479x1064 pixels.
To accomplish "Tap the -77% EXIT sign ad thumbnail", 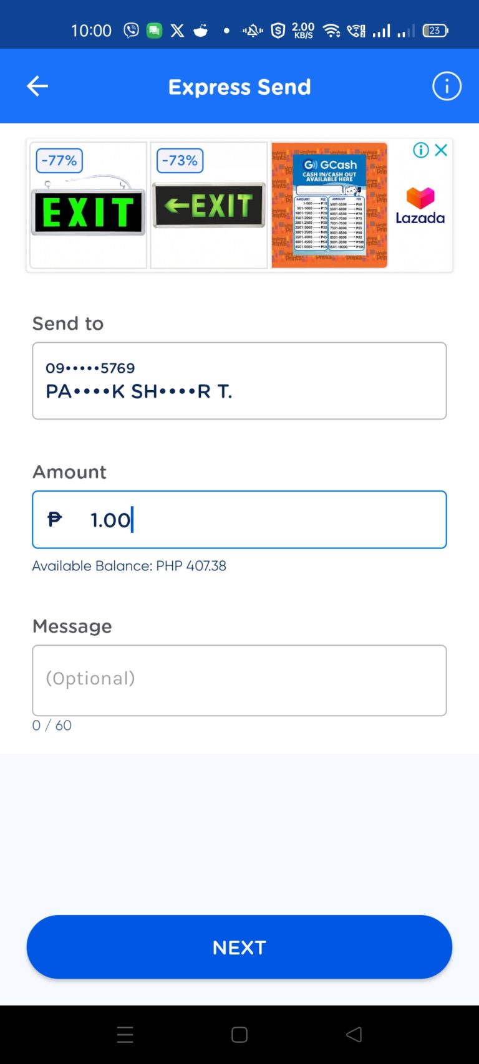I will point(87,206).
